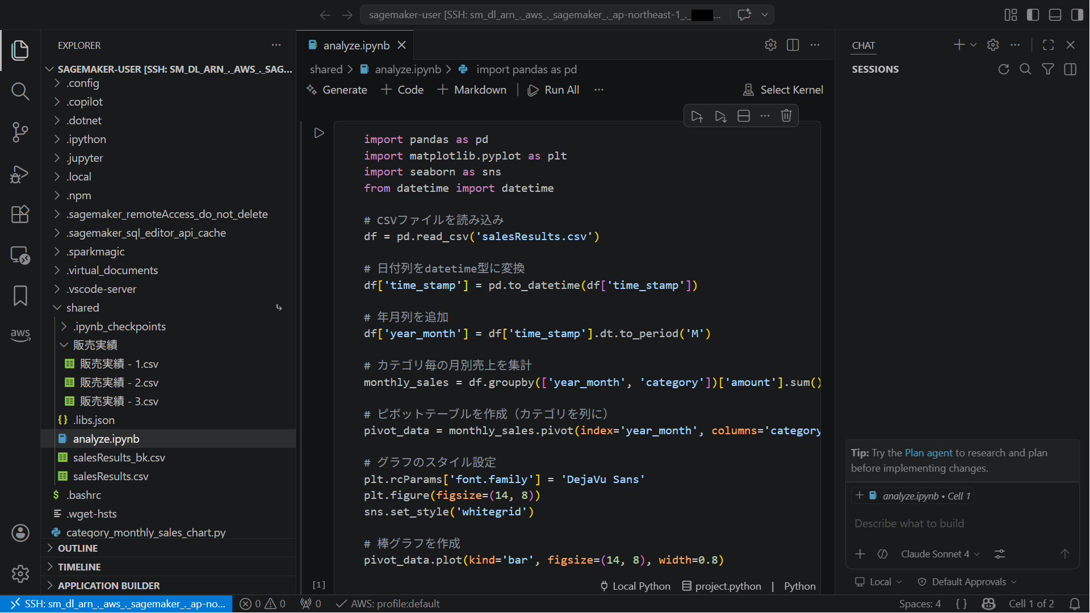
Task: Add a Markdown cell
Action: pyautogui.click(x=472, y=90)
